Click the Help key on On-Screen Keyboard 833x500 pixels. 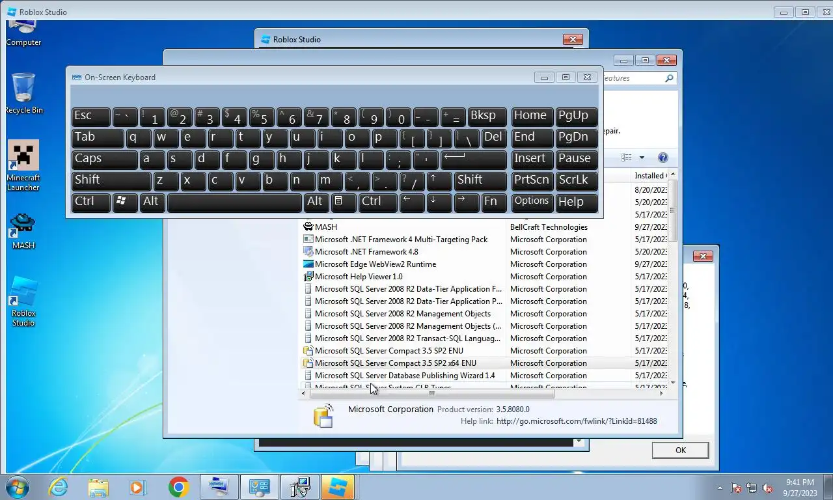[x=577, y=202]
